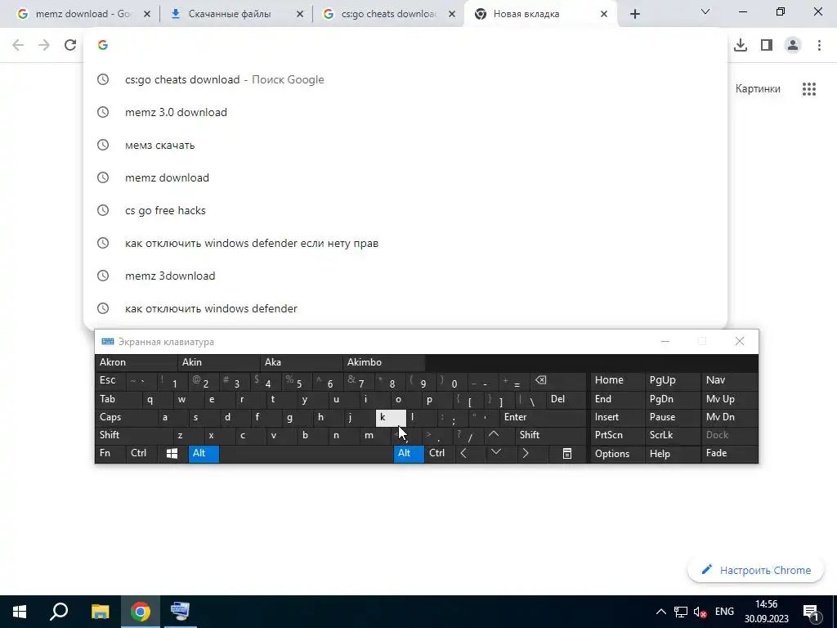Toggle the right Shift key
This screenshot has height=628, width=837.
pyautogui.click(x=550, y=435)
